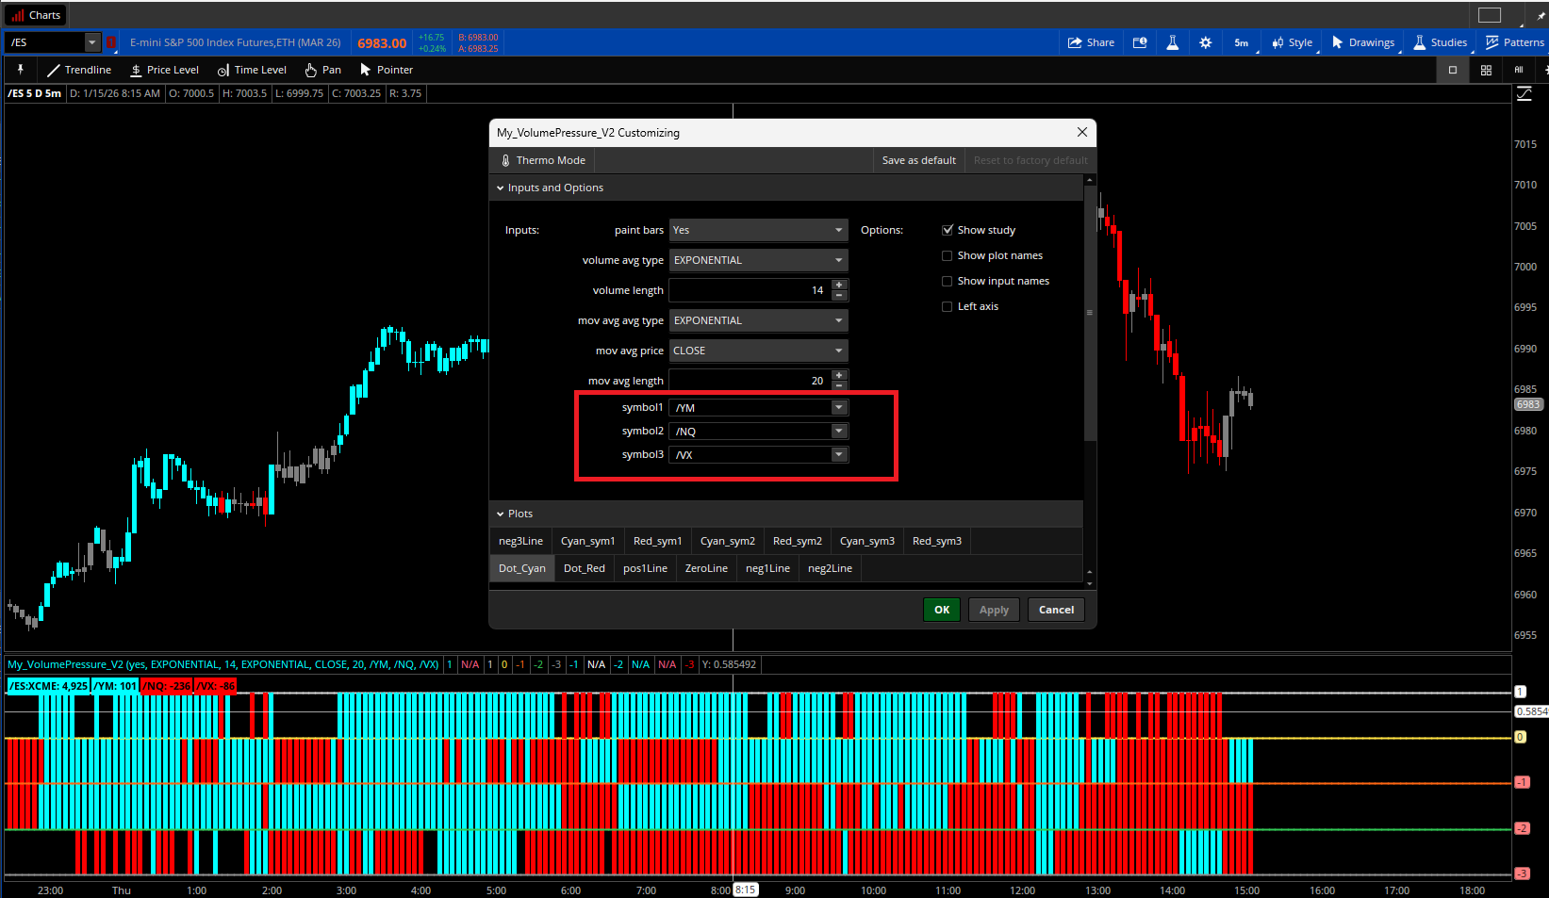The image size is (1549, 898).
Task: Increase the volume length stepper value
Action: click(x=839, y=285)
